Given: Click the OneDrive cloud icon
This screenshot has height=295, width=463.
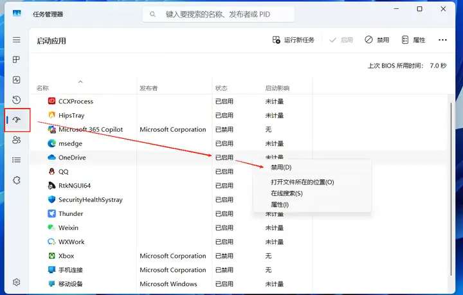Looking at the screenshot, I should coord(51,157).
